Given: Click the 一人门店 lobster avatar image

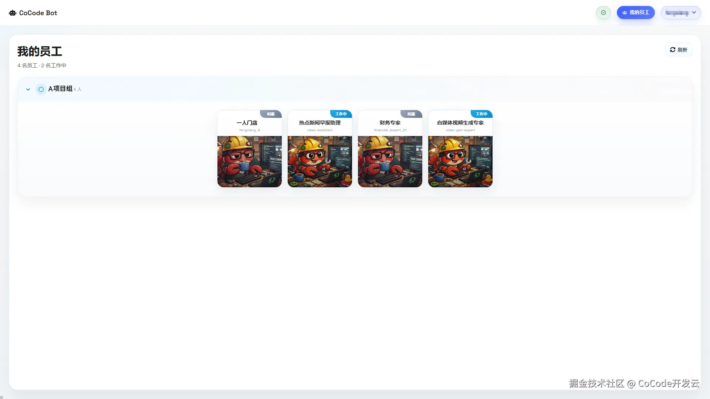Looking at the screenshot, I should 250,161.
